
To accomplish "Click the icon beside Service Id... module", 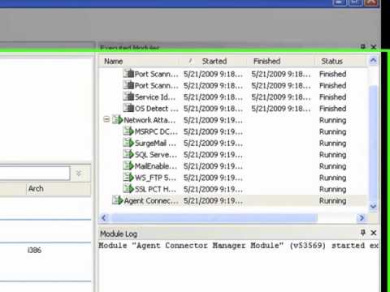I will tap(128, 97).
